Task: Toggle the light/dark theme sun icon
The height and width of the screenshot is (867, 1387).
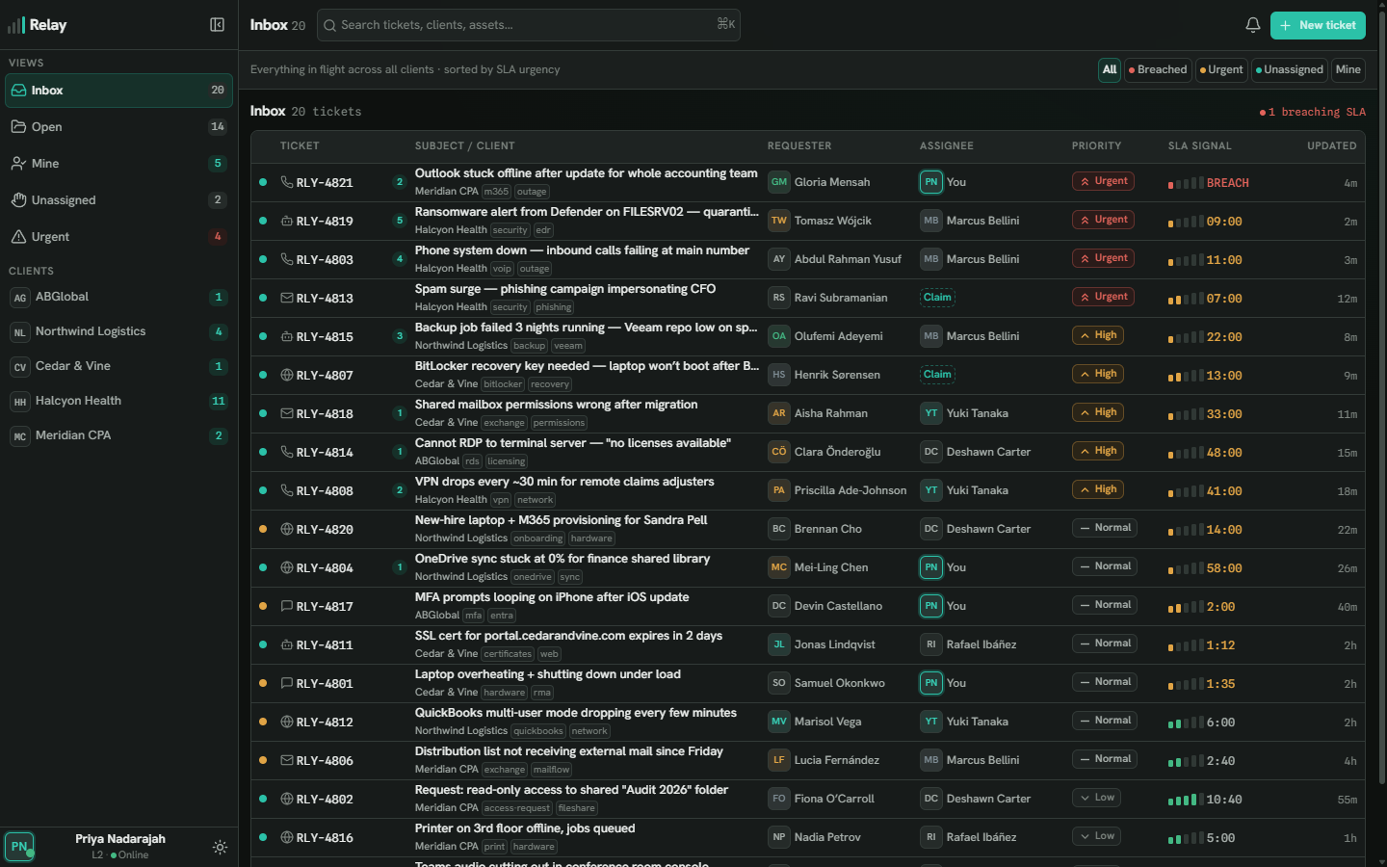Action: click(x=220, y=848)
